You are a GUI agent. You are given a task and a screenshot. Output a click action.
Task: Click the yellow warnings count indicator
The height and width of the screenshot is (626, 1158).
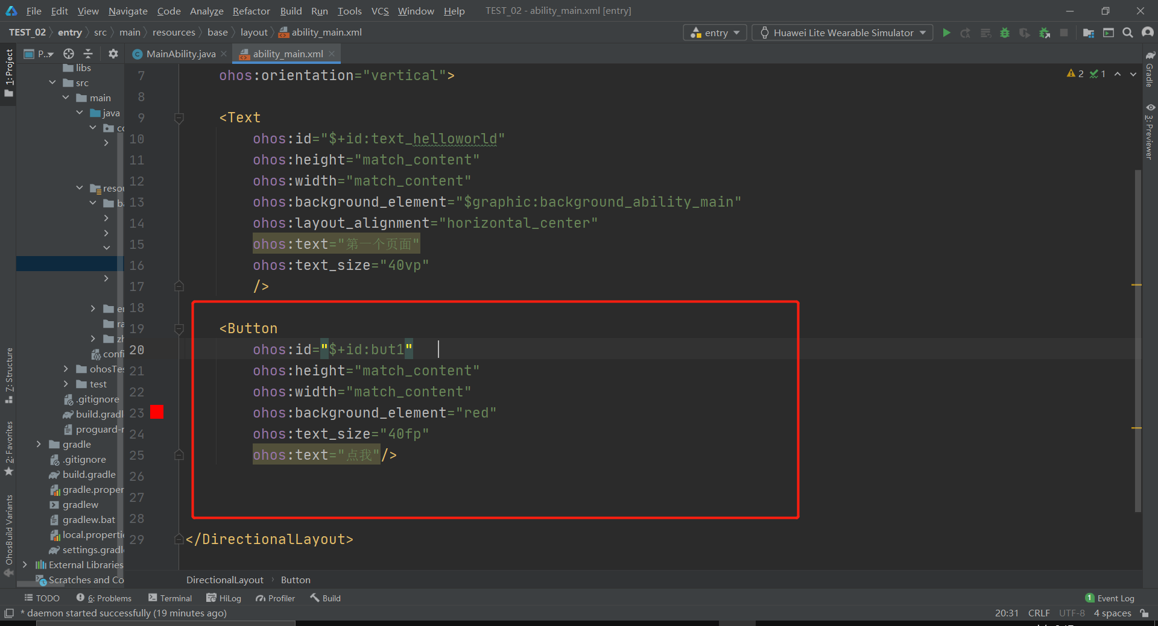click(1075, 74)
